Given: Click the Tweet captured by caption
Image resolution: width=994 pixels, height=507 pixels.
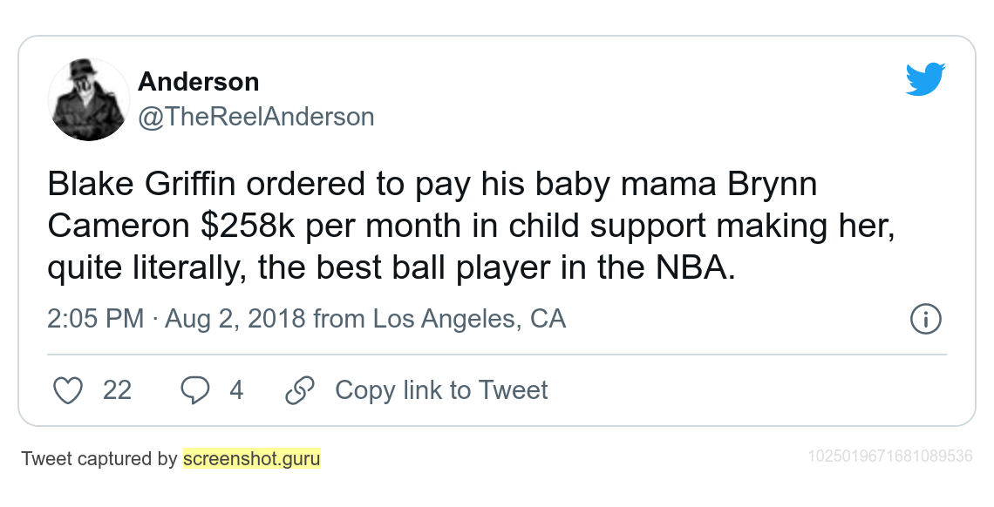Looking at the screenshot, I should point(99,458).
